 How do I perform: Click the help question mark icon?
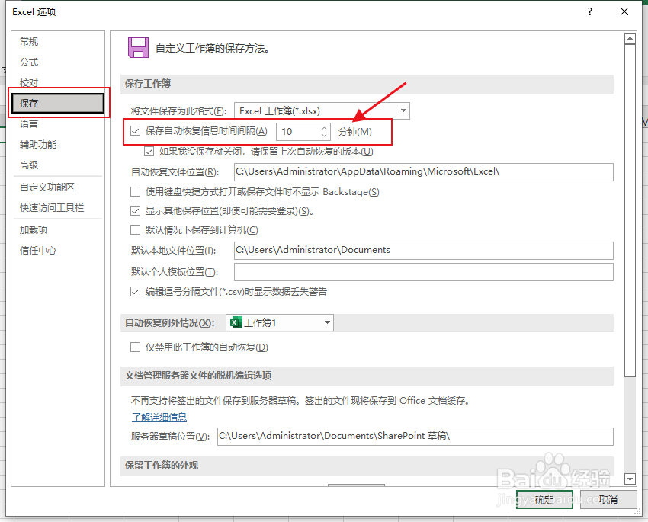click(x=590, y=11)
